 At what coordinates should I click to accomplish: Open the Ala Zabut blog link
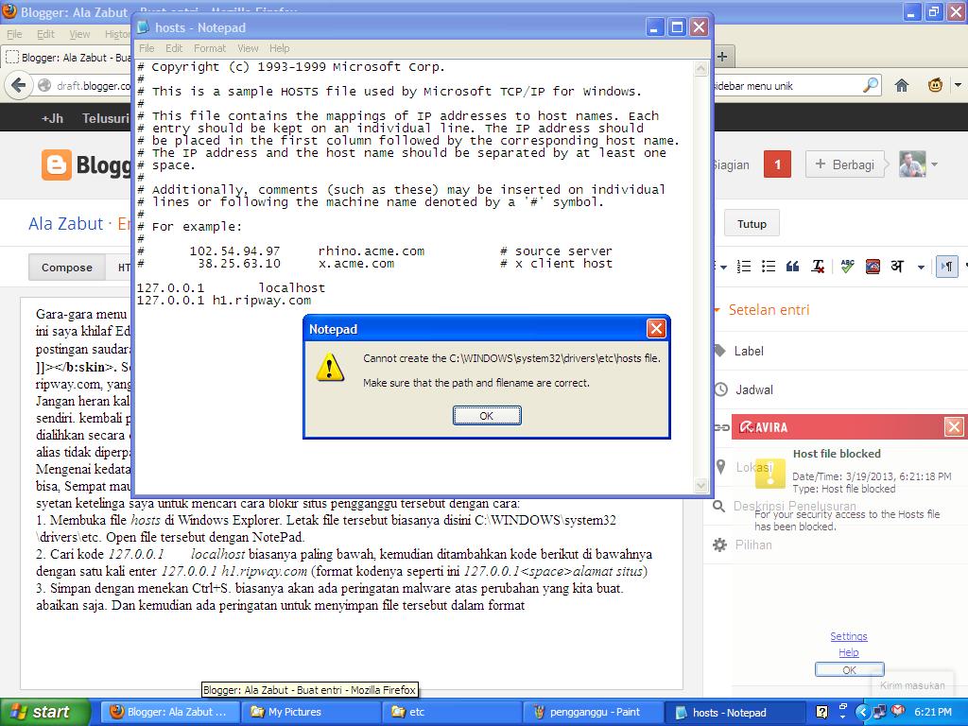click(x=65, y=223)
